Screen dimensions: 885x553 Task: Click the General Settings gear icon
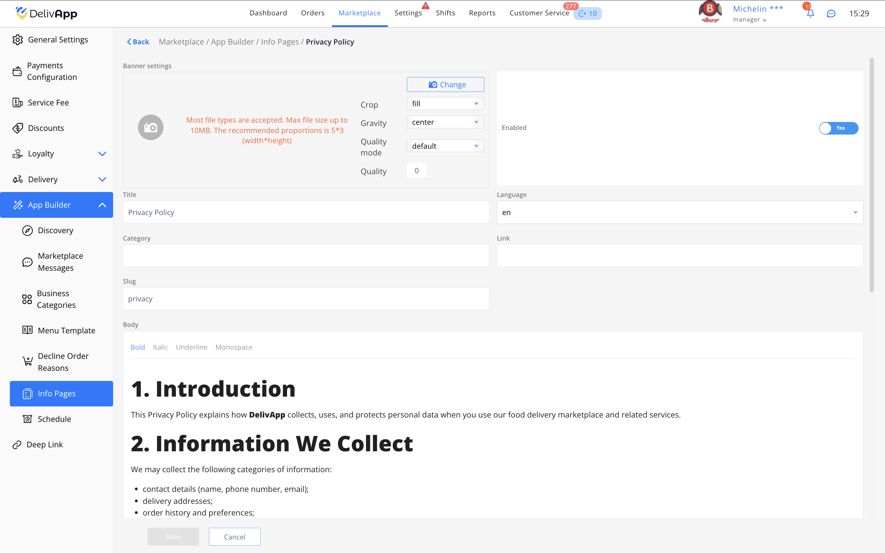pos(18,40)
